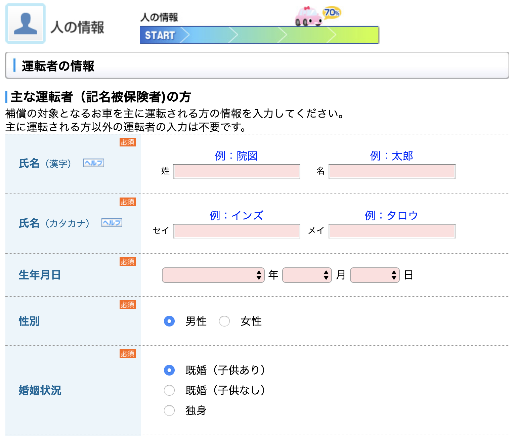
Task: Click the START segment of the progress bar
Action: pos(160,35)
